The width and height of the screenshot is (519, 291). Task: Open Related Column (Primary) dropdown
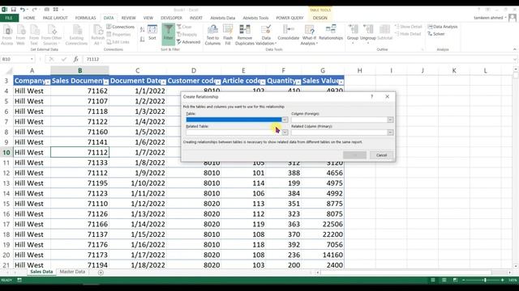pos(390,133)
